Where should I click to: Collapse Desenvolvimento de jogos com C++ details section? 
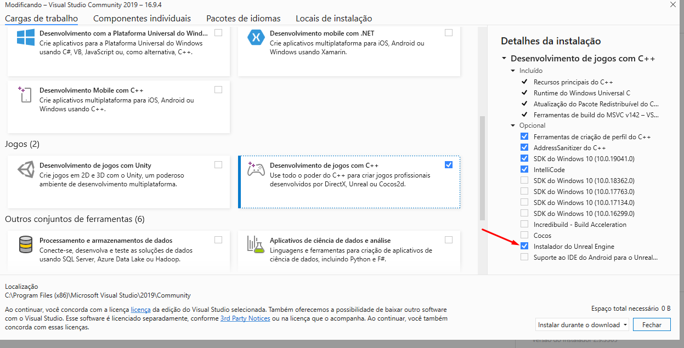tap(504, 59)
